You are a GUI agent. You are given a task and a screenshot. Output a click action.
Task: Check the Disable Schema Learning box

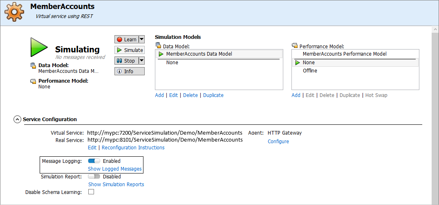click(x=91, y=192)
